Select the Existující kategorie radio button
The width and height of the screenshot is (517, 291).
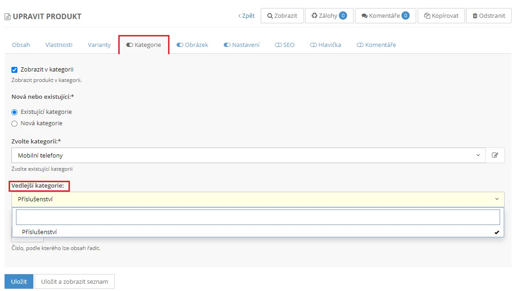point(14,112)
